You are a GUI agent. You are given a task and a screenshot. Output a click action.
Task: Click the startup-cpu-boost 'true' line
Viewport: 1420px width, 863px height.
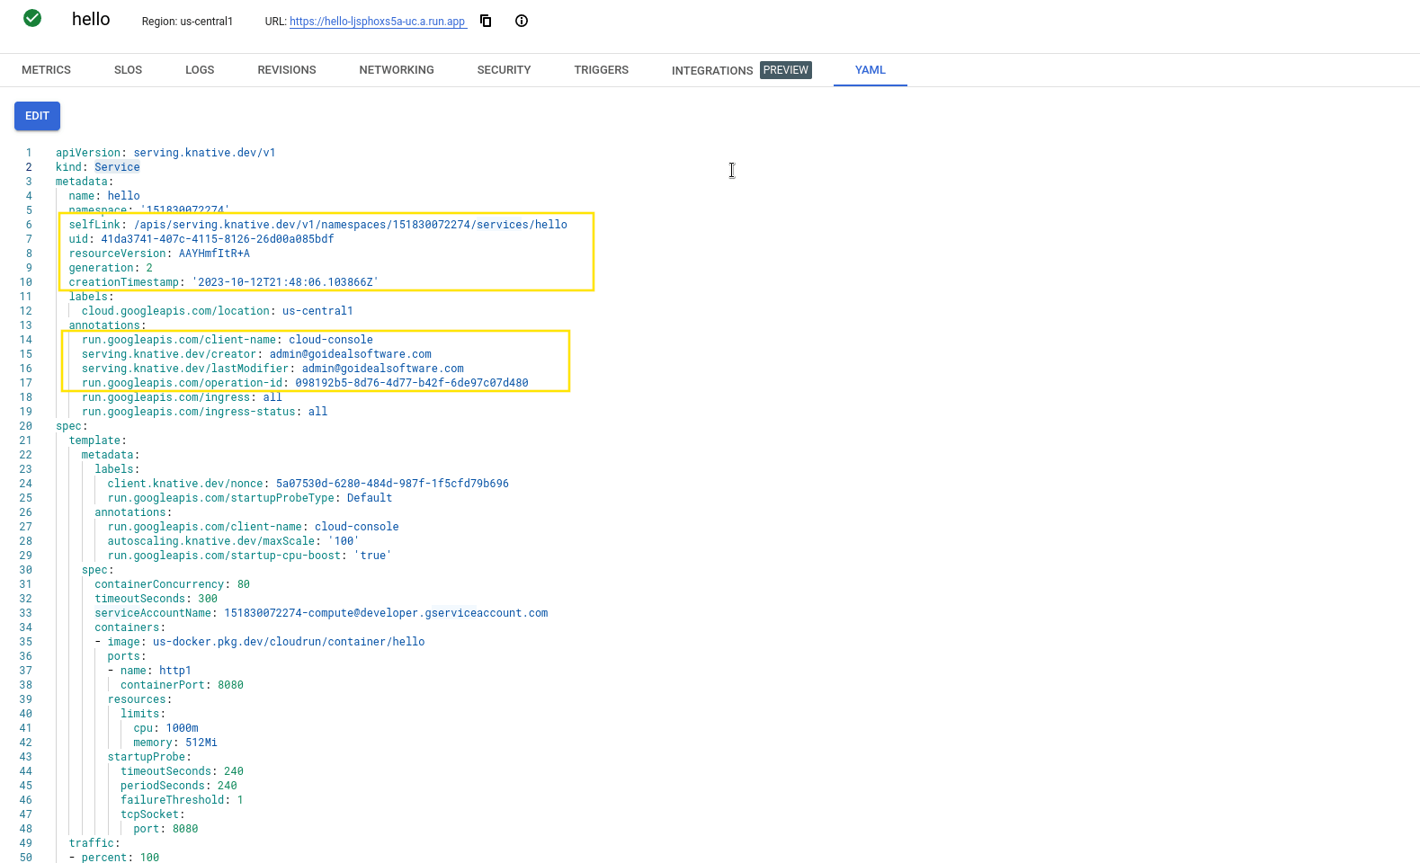(250, 556)
